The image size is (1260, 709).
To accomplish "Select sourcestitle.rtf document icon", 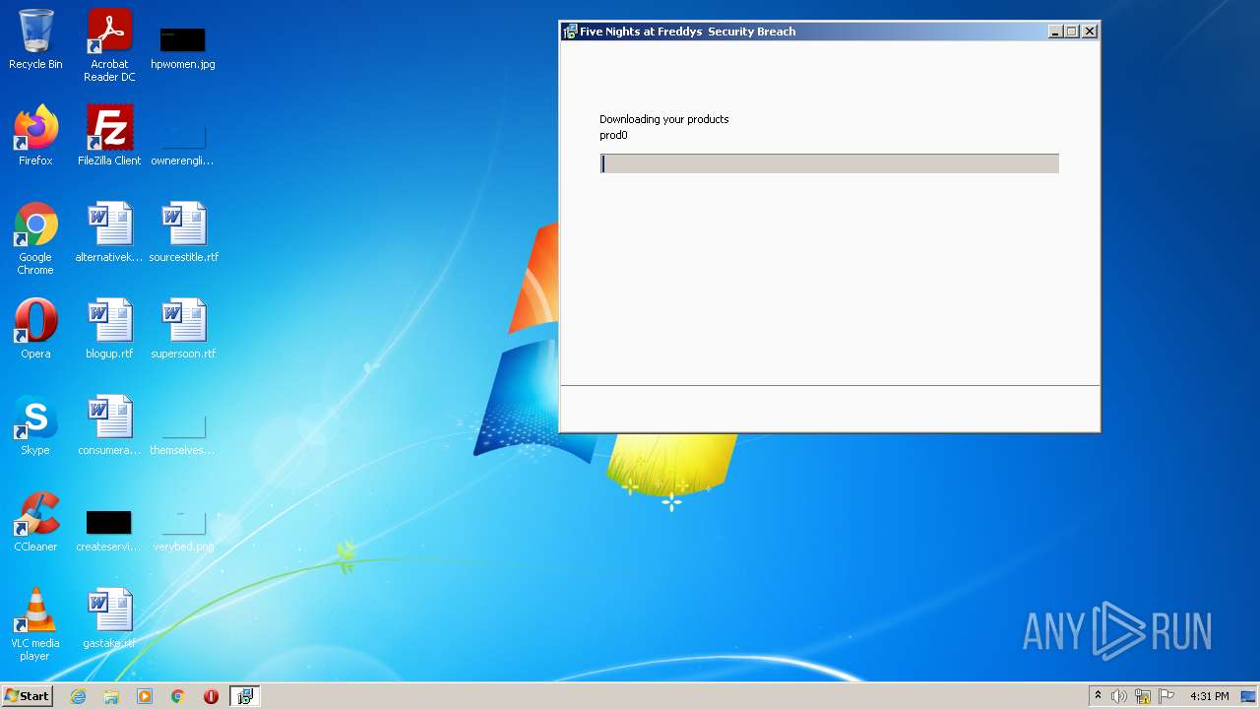I will [x=183, y=232].
